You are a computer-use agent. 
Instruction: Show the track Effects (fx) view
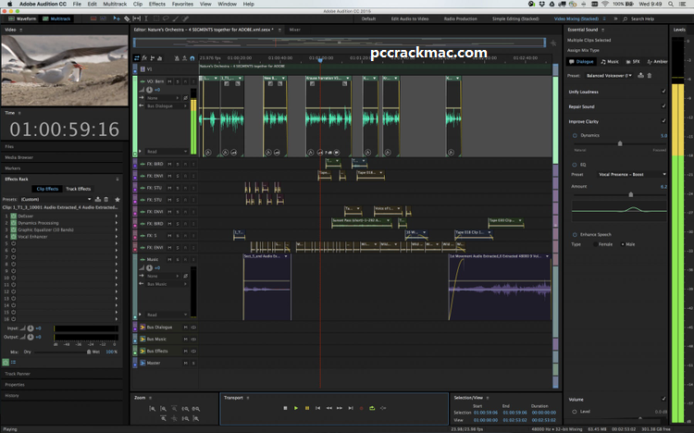click(x=144, y=58)
